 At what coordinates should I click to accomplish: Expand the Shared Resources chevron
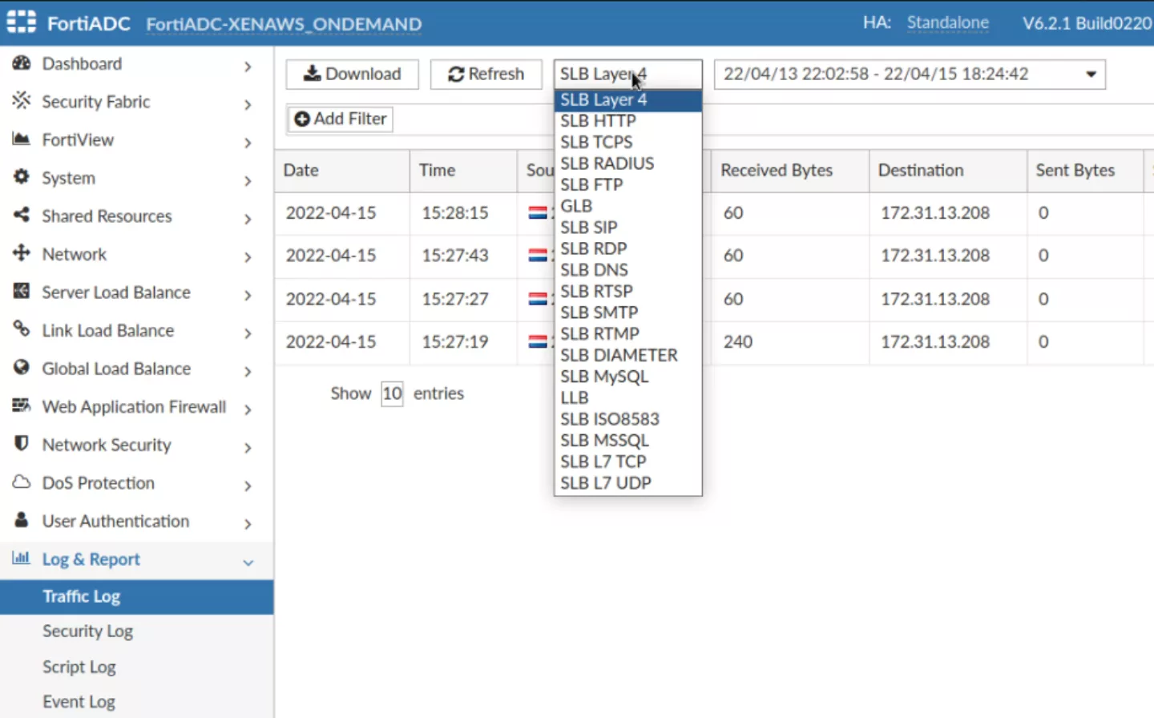pyautogui.click(x=248, y=219)
